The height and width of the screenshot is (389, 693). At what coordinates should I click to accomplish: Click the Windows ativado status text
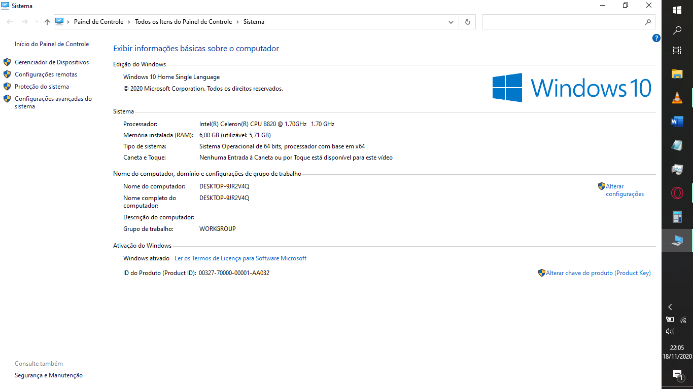pyautogui.click(x=146, y=258)
